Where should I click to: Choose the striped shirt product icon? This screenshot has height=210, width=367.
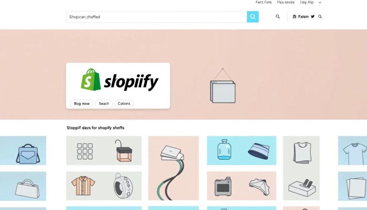tap(83, 186)
